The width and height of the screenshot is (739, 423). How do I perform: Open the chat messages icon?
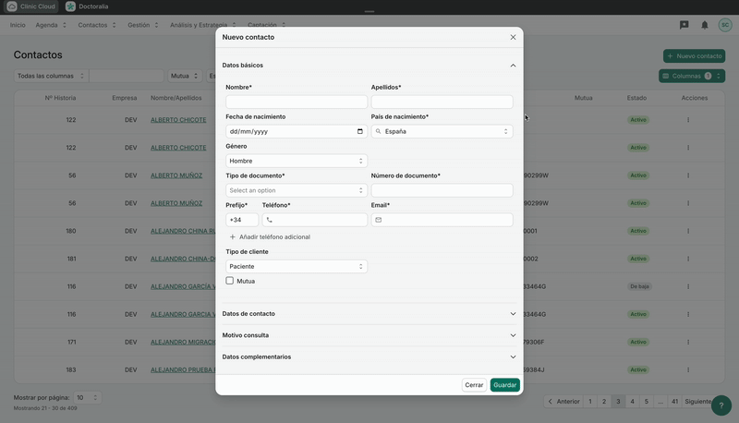(x=684, y=25)
